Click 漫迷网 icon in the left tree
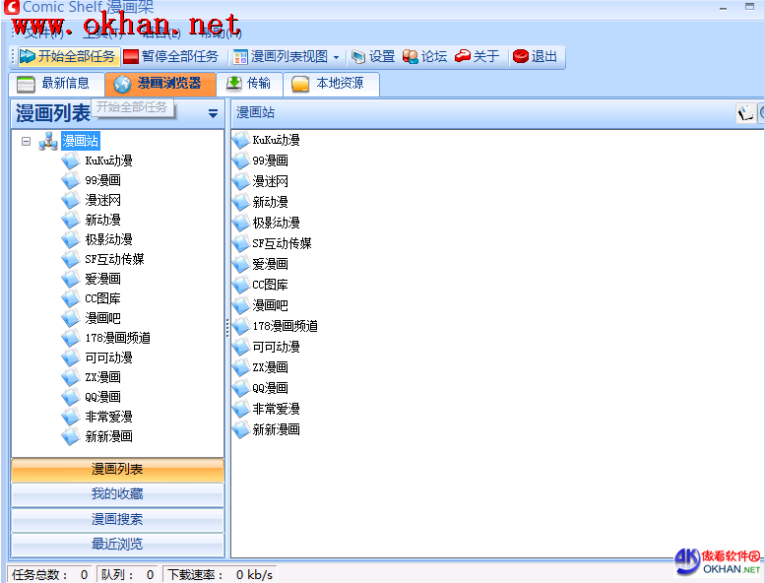Image resolution: width=765 pixels, height=583 pixels. (71, 200)
